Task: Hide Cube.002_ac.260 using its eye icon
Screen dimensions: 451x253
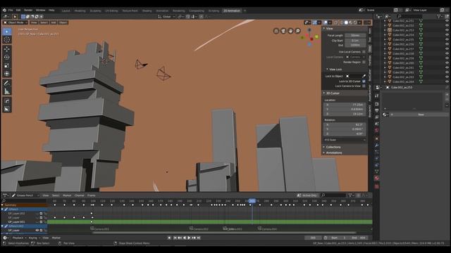Action: pos(447,63)
